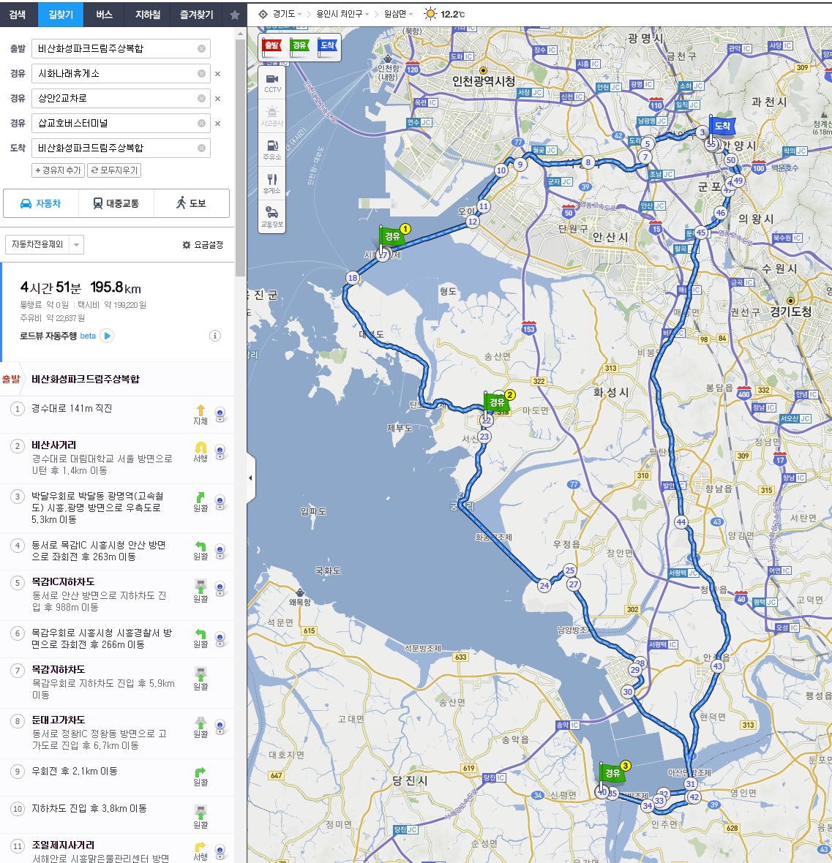
Task: Switch to the 지하철 subway tab
Action: pyautogui.click(x=148, y=15)
